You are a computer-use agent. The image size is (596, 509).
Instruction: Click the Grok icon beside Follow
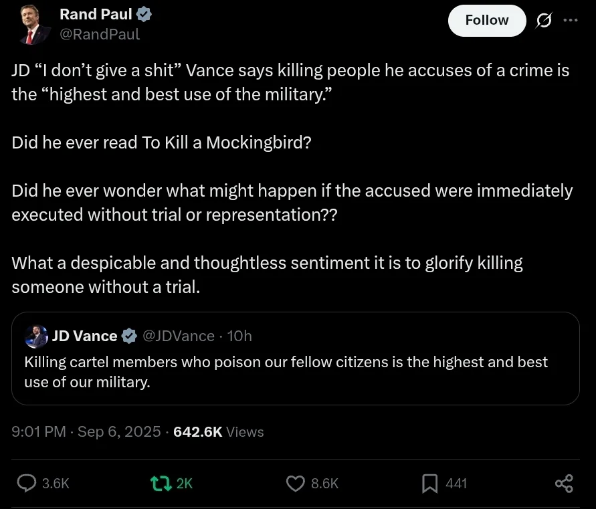click(x=543, y=21)
